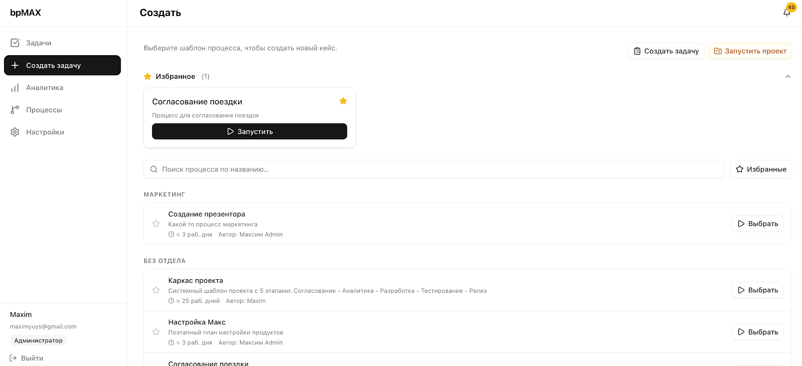Click the bpMAX logo
This screenshot has height=366, width=802.
[26, 13]
